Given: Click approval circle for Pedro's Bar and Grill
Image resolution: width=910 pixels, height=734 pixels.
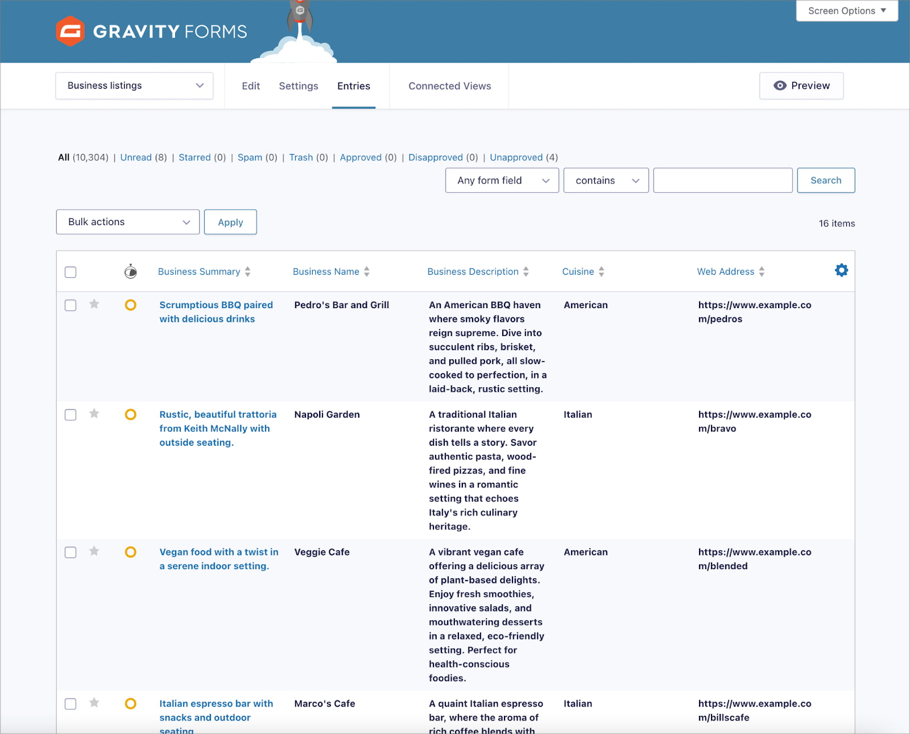Looking at the screenshot, I should pos(130,305).
